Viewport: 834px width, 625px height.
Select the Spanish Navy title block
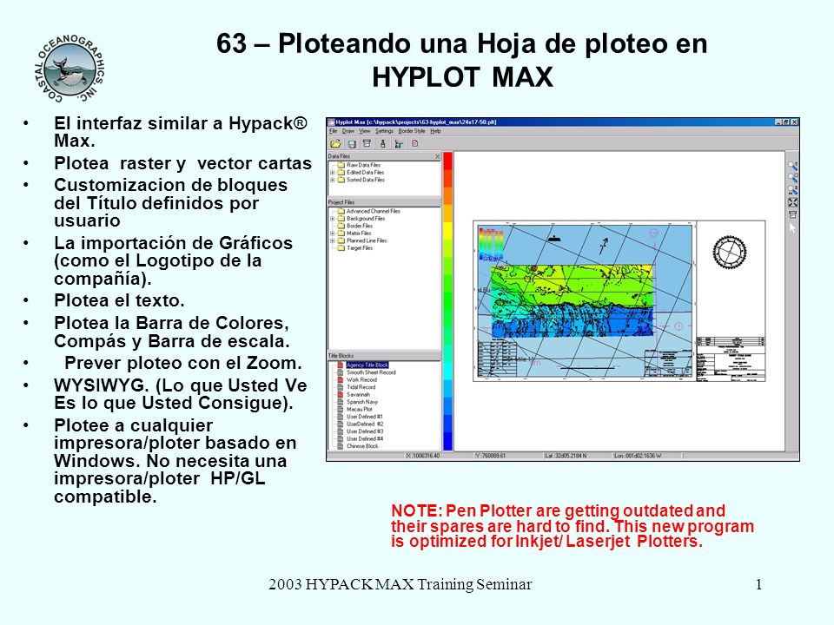(362, 402)
